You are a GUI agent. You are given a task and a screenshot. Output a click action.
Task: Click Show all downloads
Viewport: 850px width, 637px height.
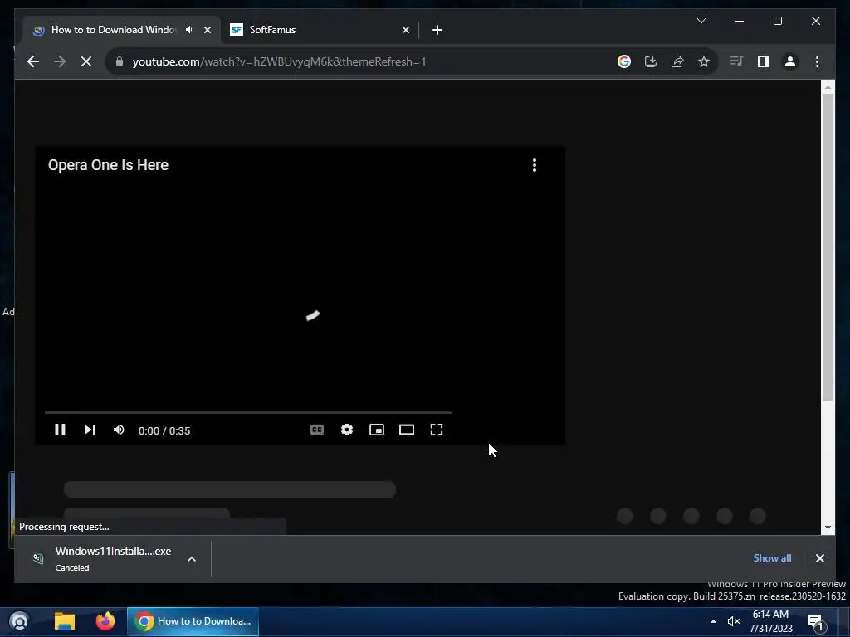(x=772, y=558)
